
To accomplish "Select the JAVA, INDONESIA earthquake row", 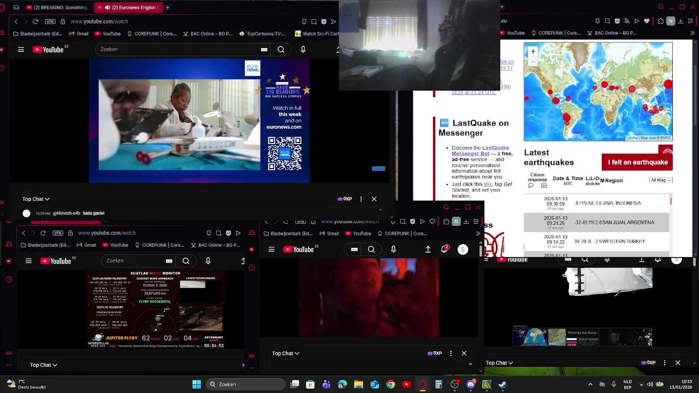I will click(x=596, y=203).
